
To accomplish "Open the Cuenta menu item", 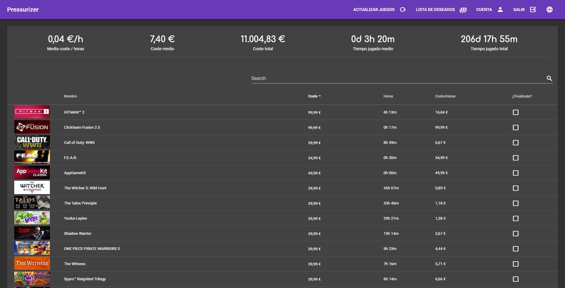I will [484, 10].
